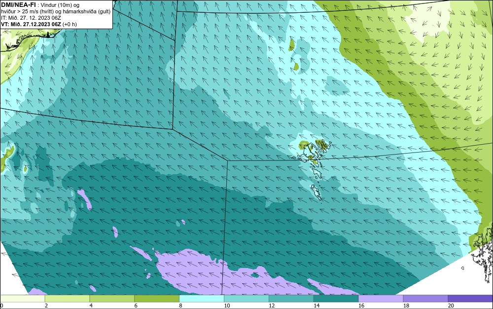The width and height of the screenshot is (493, 309).
Task: Click the 8–10 m/s light cyan swatch
Action: [202, 299]
